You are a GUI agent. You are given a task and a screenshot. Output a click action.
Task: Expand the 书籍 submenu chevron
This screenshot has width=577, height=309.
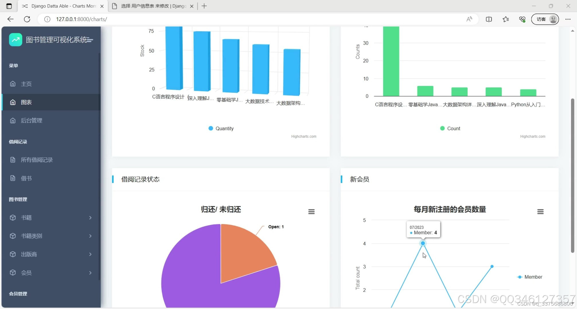90,217
